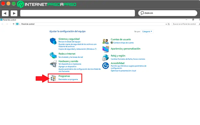Restore the Panel de control window

pyautogui.click(x=193, y=20)
